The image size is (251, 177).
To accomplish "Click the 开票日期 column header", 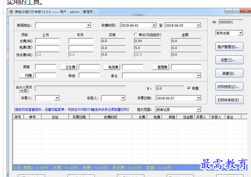I will click(79, 117).
